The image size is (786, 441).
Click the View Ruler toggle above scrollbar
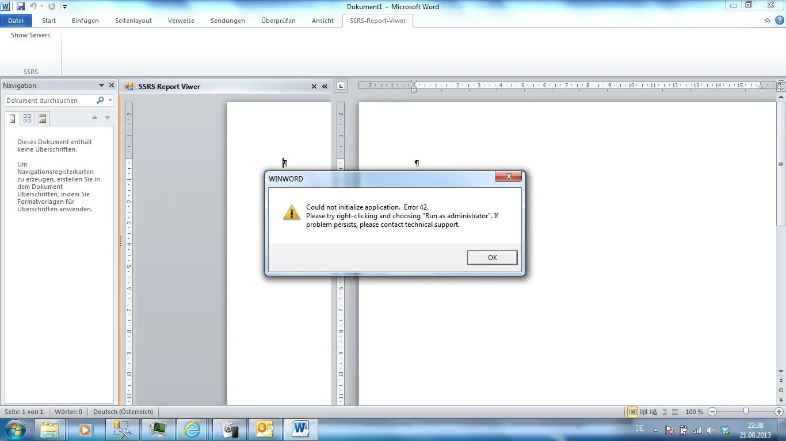[781, 87]
